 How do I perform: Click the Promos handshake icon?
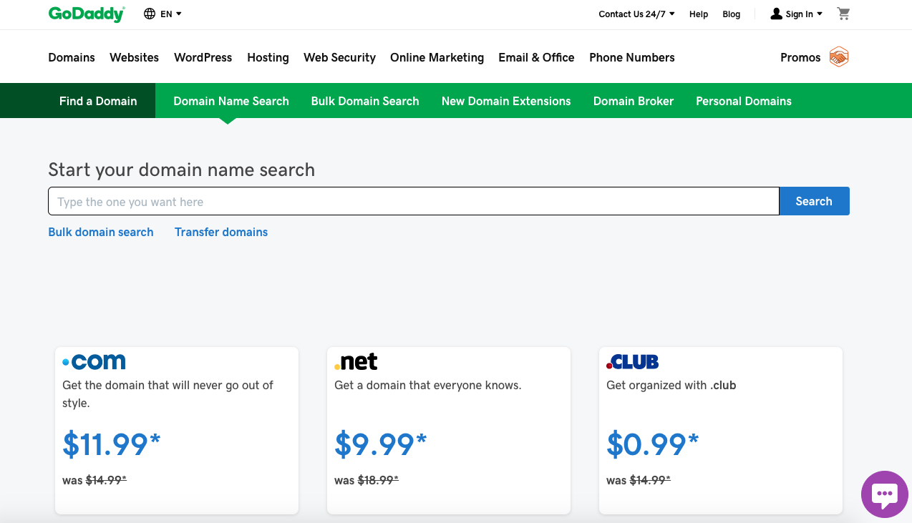(x=839, y=57)
